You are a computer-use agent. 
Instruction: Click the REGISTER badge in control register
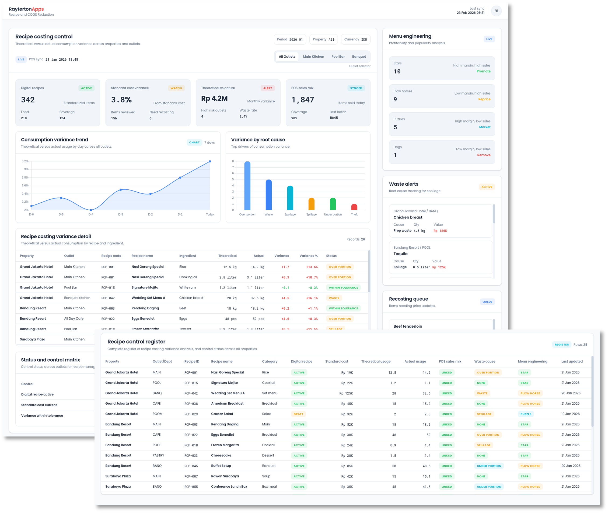[x=561, y=345]
